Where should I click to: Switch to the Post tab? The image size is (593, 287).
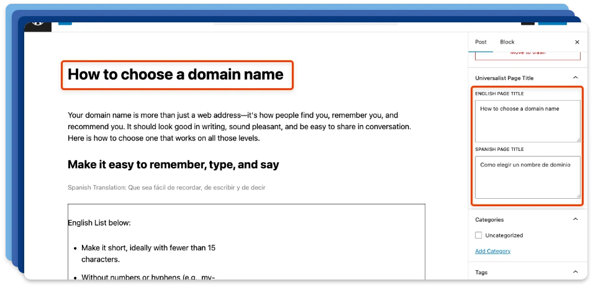[x=481, y=42]
